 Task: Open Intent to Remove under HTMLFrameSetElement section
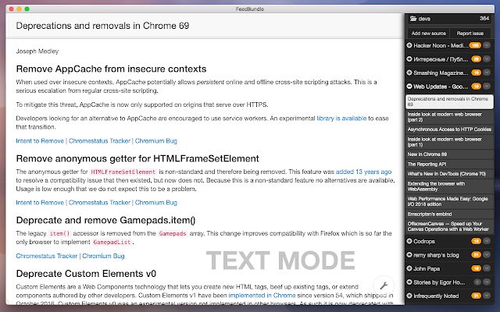pyautogui.click(x=40, y=203)
